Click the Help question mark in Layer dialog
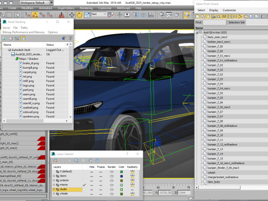Screen dimensions: 268x201 coord(127,154)
